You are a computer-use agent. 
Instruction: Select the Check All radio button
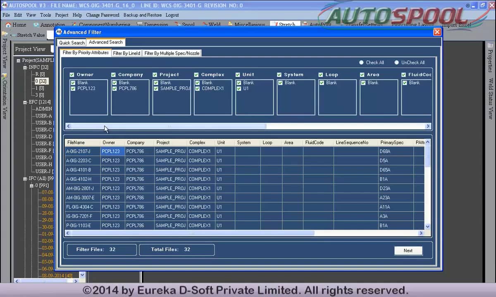click(x=361, y=63)
